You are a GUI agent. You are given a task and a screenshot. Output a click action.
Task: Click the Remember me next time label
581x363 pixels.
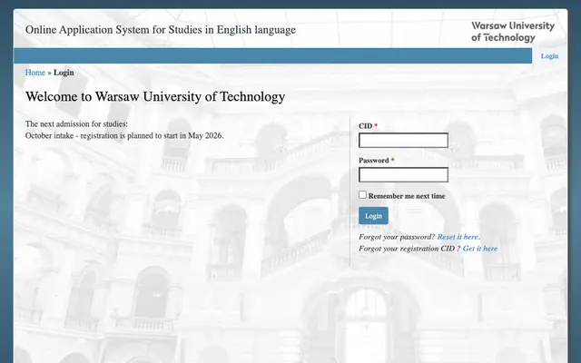tap(407, 196)
